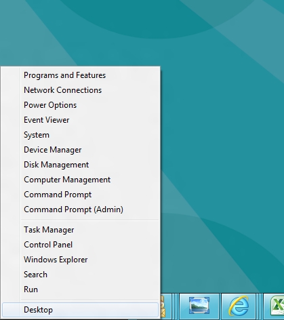This screenshot has width=284, height=320.
Task: Select Network Connections from the menu
Action: pos(62,90)
